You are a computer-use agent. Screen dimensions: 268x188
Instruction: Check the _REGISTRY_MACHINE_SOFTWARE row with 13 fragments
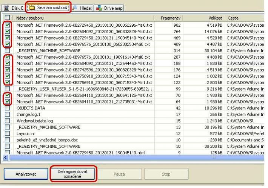7,127
